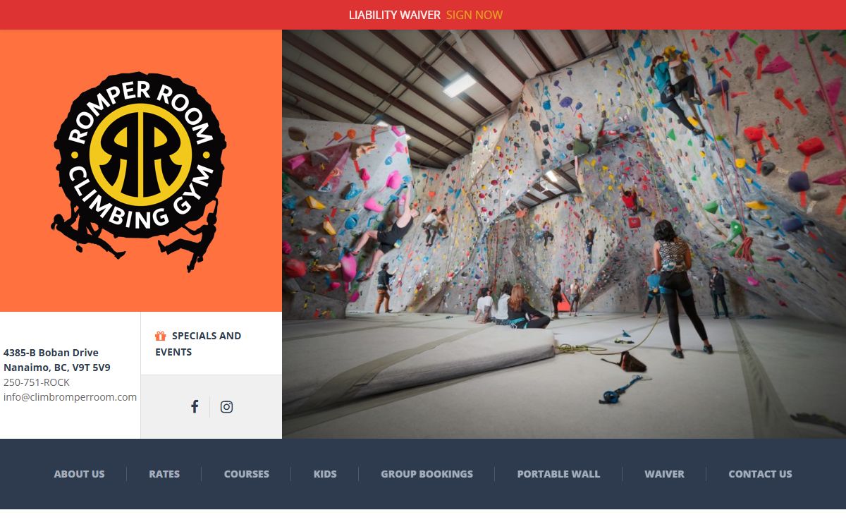Click the info@climbromperroom.com email address

point(70,397)
